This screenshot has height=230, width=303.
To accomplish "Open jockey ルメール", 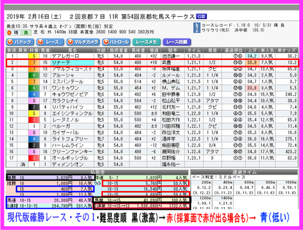I will tap(171, 75).
